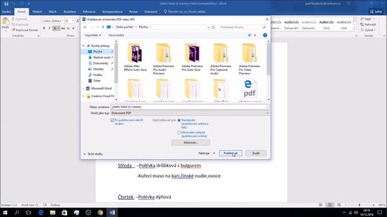Select Adobe Premiere Pro Audio Previews folder
This screenshot has width=387, height=217.
click(x=163, y=59)
